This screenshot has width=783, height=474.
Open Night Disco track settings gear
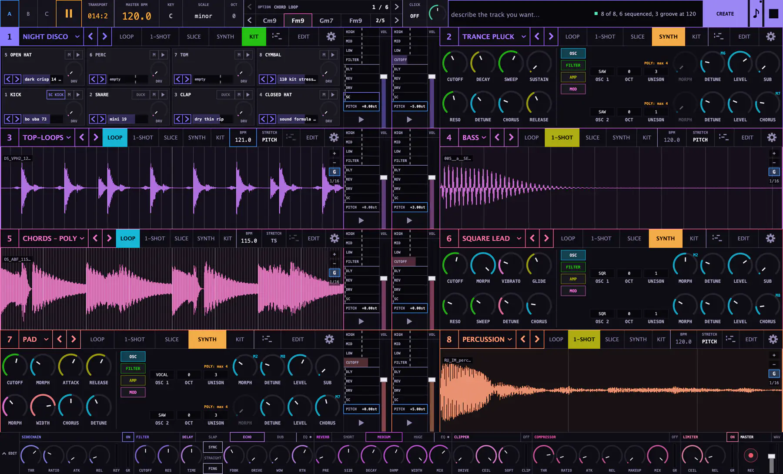coord(331,37)
